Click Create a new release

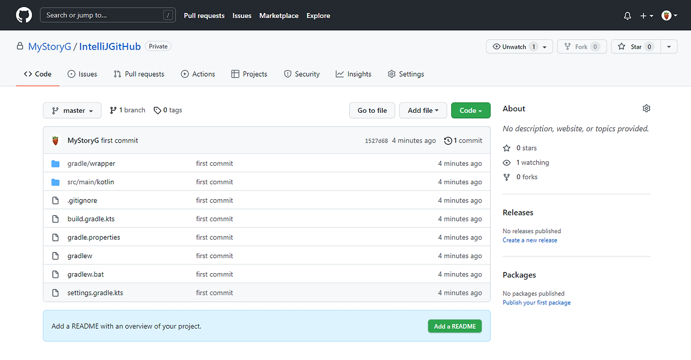click(530, 240)
